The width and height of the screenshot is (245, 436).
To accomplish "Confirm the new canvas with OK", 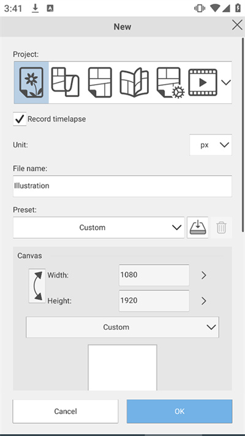I will click(x=179, y=411).
